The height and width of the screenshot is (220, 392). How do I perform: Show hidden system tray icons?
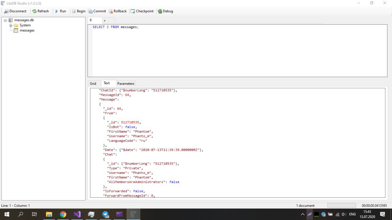pyautogui.click(x=303, y=214)
